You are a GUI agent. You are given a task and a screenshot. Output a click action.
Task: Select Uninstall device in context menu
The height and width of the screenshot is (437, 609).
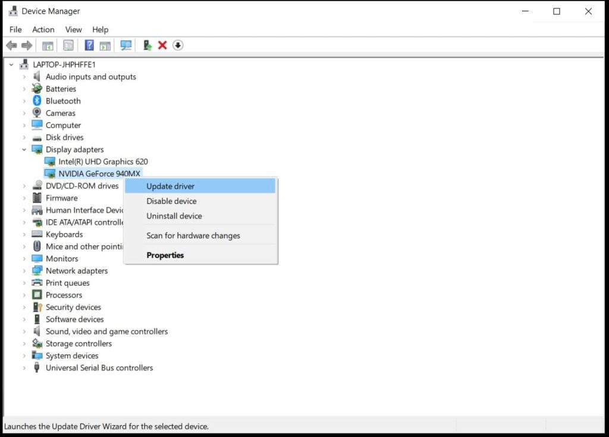(200, 216)
